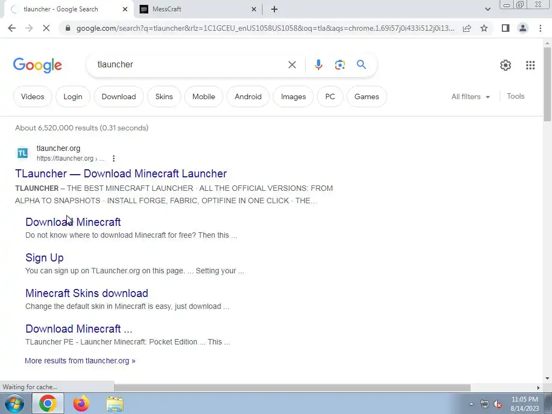This screenshot has height=414, width=552.
Task: Switch to Images results
Action: 293,96
